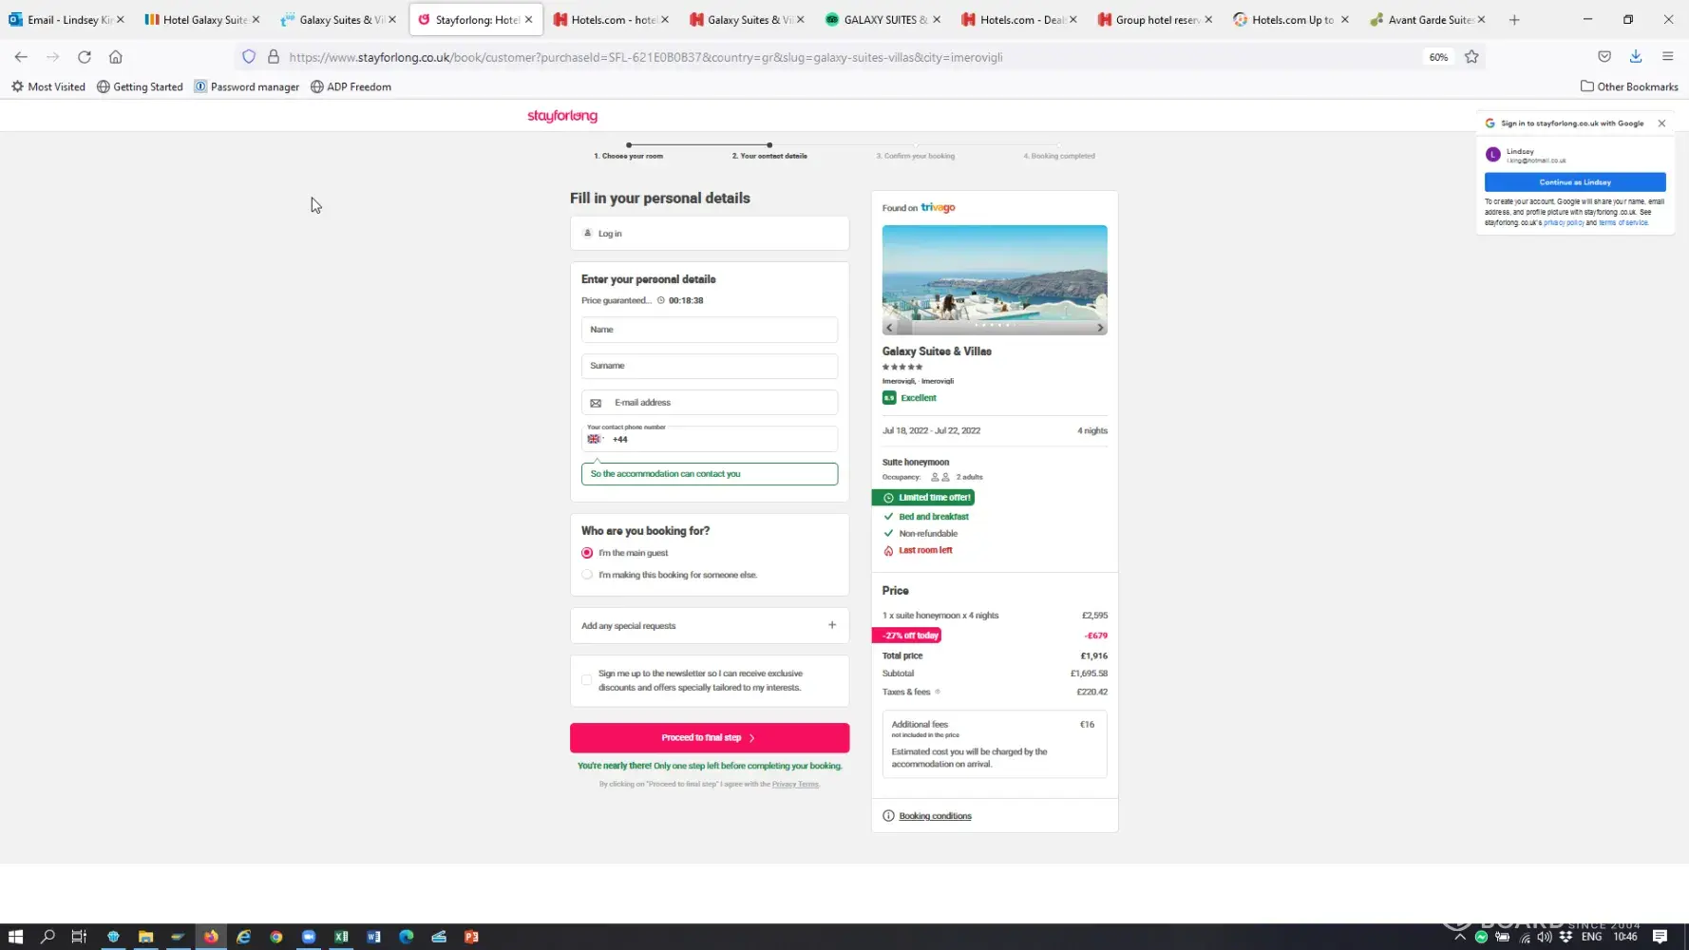Open the Windows notification center

[x=1660, y=937]
